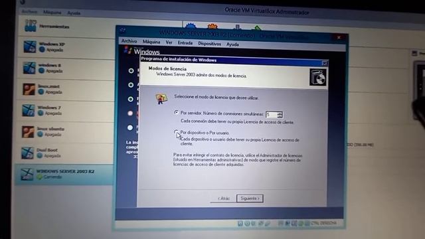
Task: Open Ayuda menu in VM window
Action: [x=232, y=44]
